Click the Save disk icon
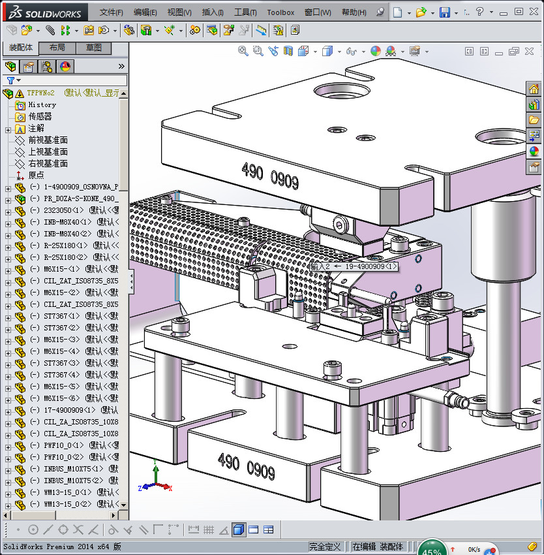 (444, 12)
